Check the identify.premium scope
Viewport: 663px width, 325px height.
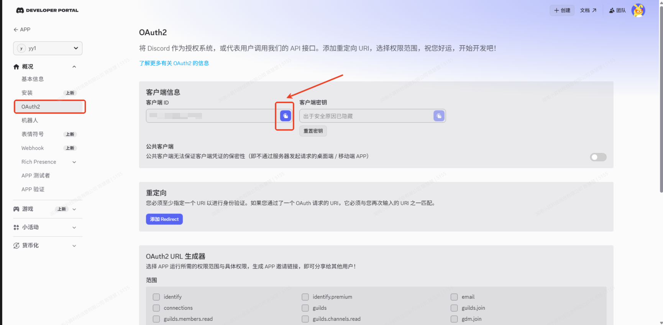tap(305, 297)
